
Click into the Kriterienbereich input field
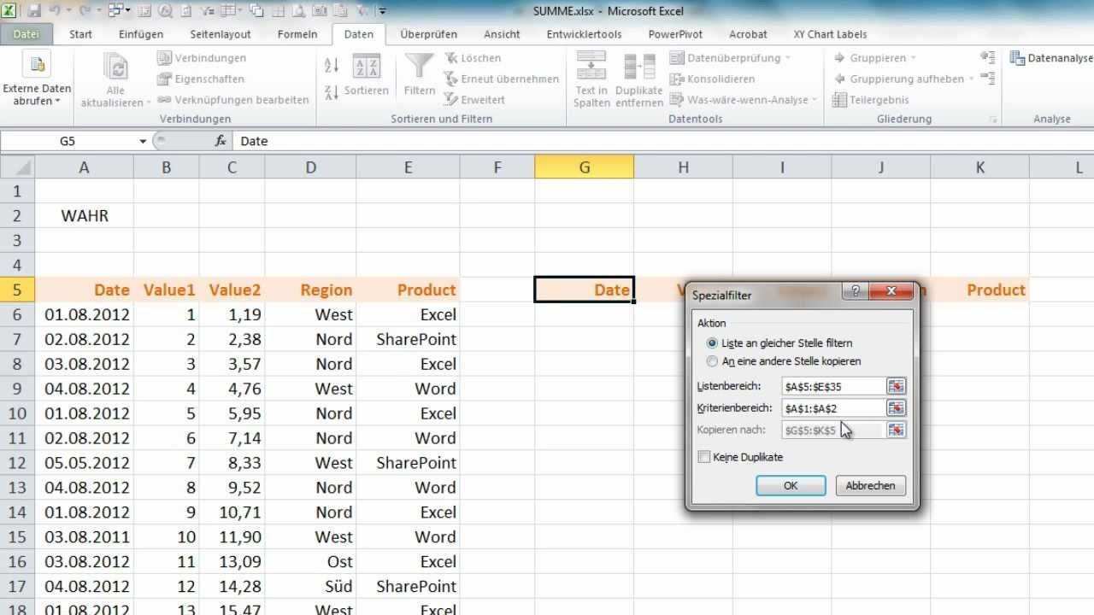832,408
